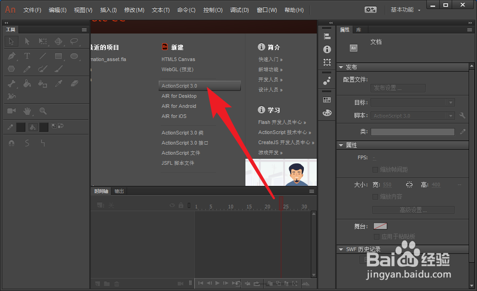Screen dimensions: 477x291
Task: Select the Hand tool
Action: point(27,111)
